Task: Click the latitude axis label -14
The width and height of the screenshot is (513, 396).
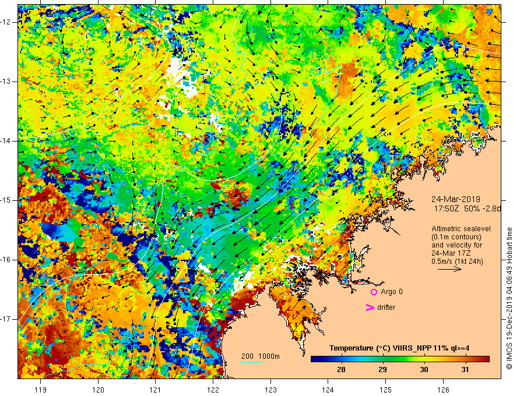Action: click(6, 141)
